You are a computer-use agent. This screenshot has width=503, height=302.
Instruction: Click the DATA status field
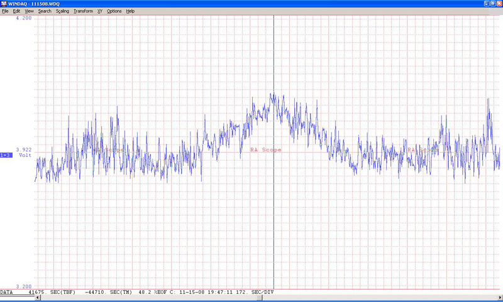(6, 292)
